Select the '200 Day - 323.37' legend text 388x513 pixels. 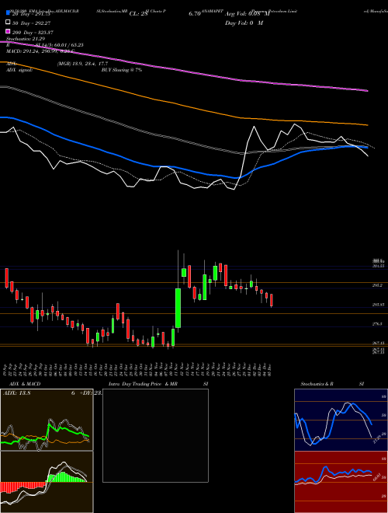[x=33, y=32]
